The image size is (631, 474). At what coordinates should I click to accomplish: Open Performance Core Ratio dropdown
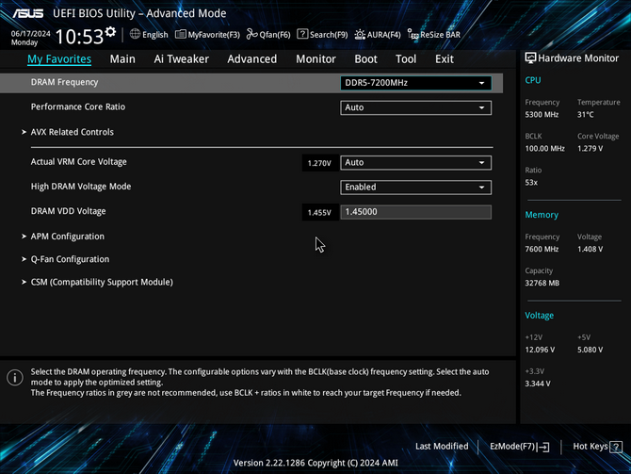pyautogui.click(x=415, y=107)
